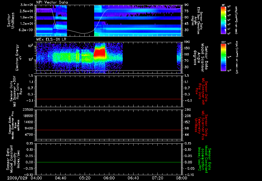
Task: Click the '98' telemetry axis value
Action: pyautogui.click(x=187, y=128)
